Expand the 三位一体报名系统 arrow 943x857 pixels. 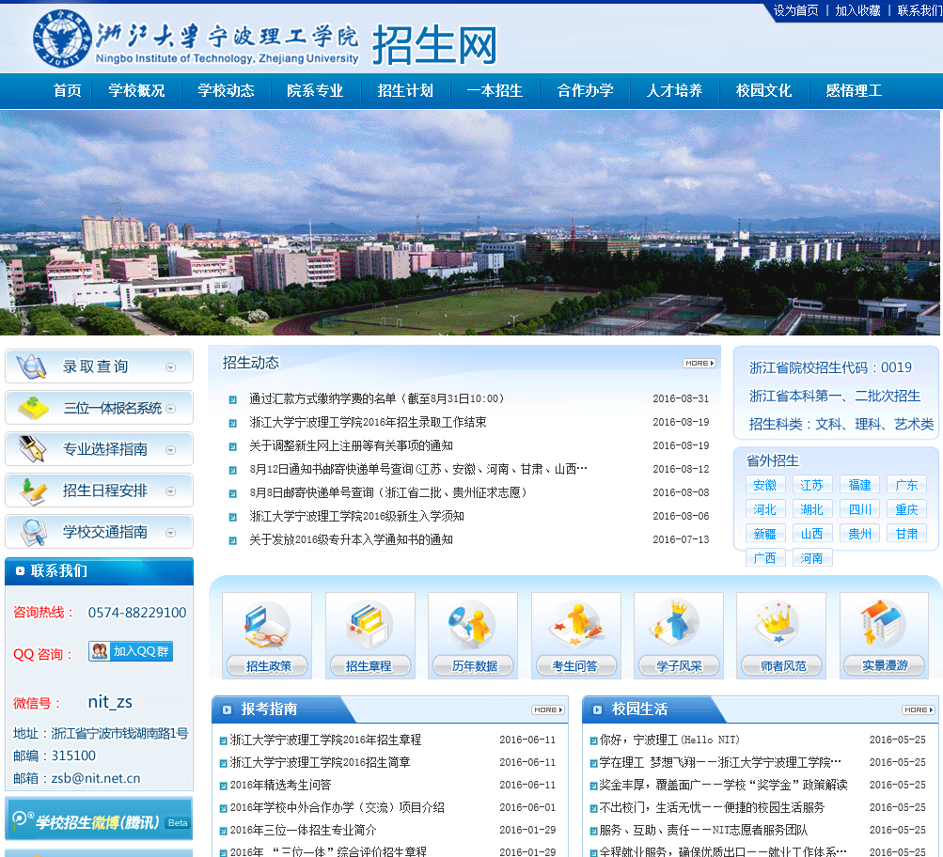[171, 409]
